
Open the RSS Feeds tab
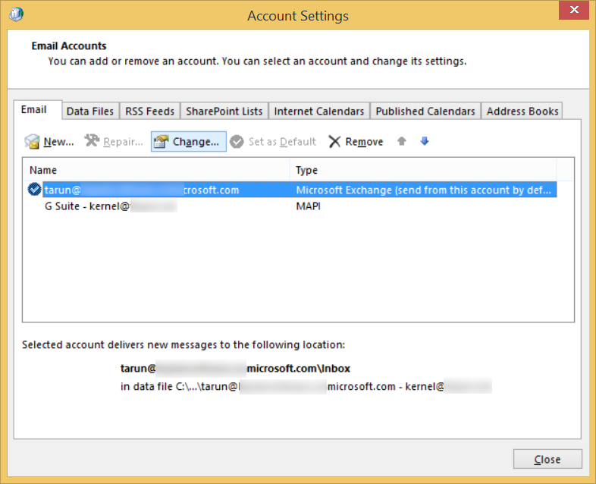150,111
